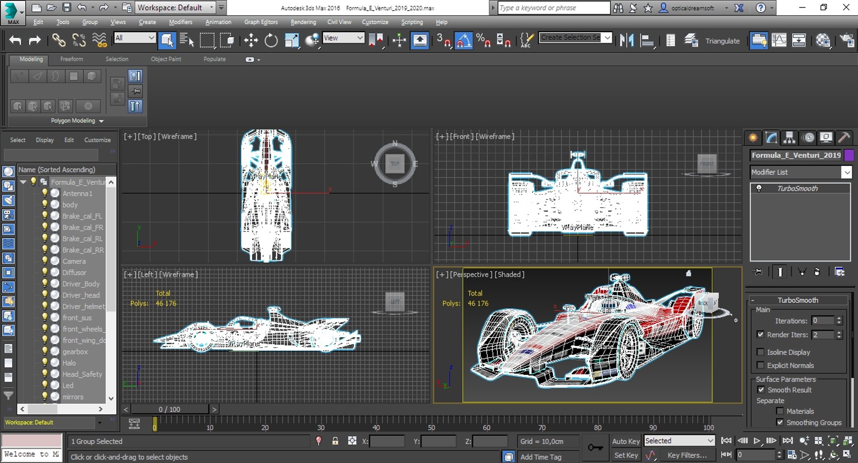Click the Auto Key button

coord(626,441)
